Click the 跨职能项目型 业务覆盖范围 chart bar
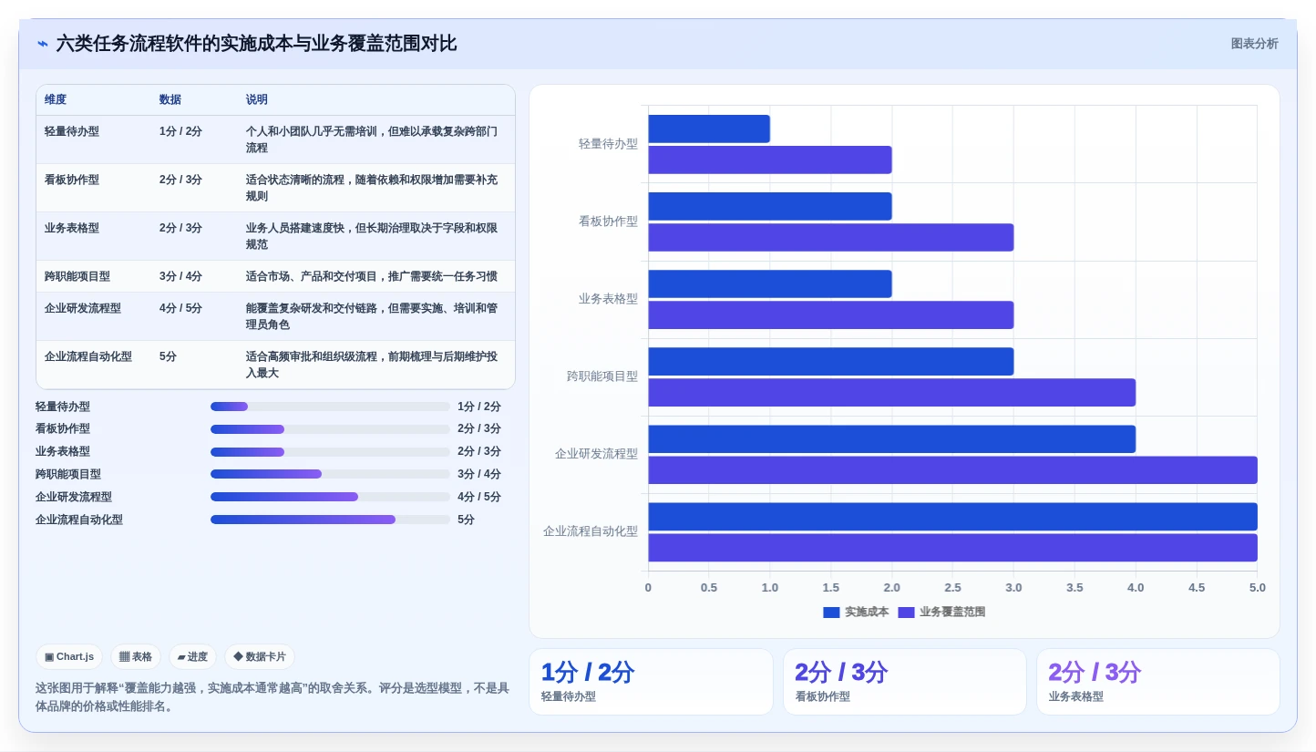 coord(891,392)
